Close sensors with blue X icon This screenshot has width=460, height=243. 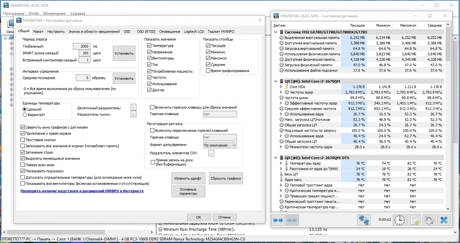click(443, 220)
